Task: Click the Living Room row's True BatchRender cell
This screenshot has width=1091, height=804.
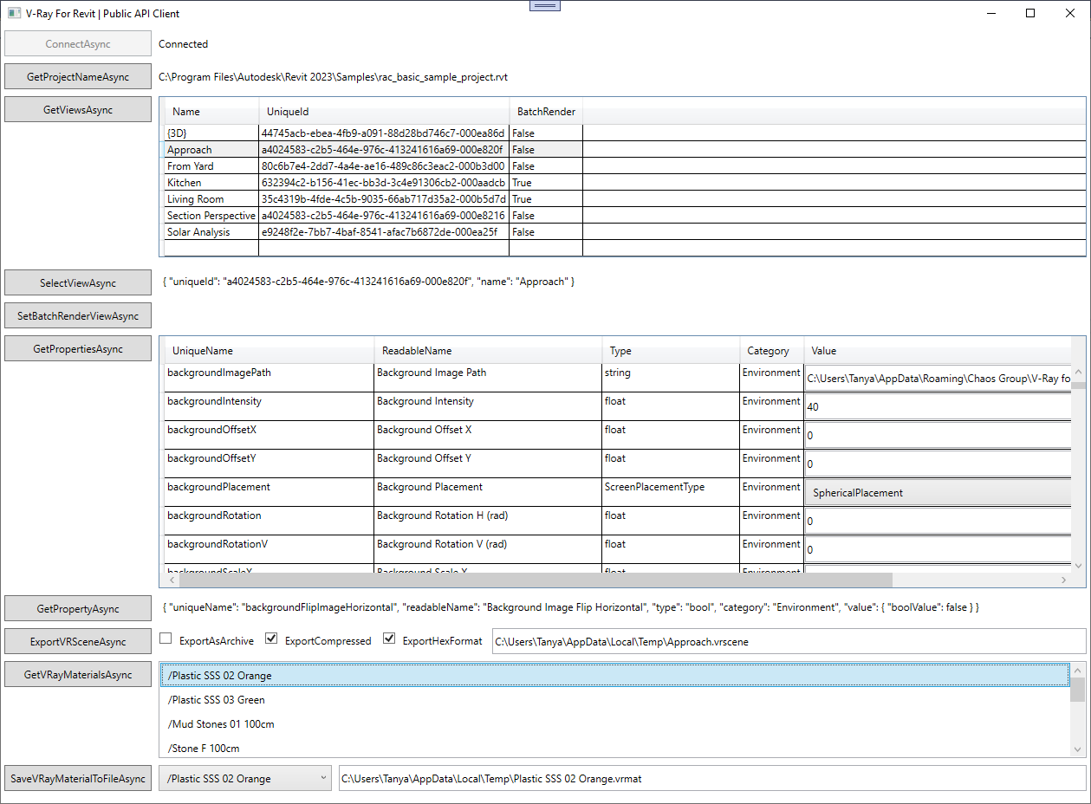Action: pyautogui.click(x=546, y=199)
